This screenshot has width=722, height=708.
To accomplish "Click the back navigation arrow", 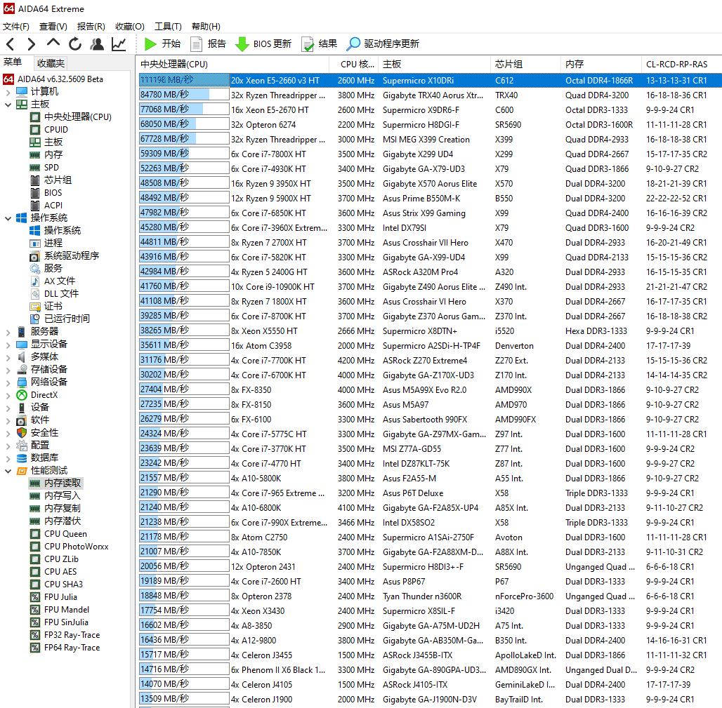I will 11,44.
